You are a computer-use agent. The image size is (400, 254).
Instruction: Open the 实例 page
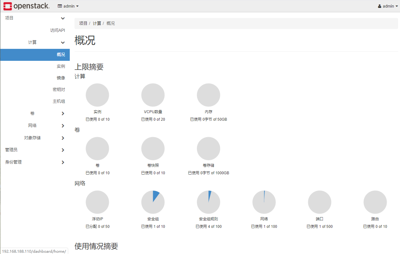[x=61, y=66]
